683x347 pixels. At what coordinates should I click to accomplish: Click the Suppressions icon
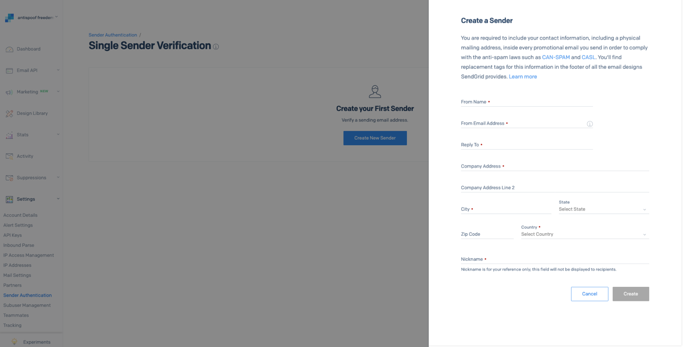pyautogui.click(x=9, y=178)
